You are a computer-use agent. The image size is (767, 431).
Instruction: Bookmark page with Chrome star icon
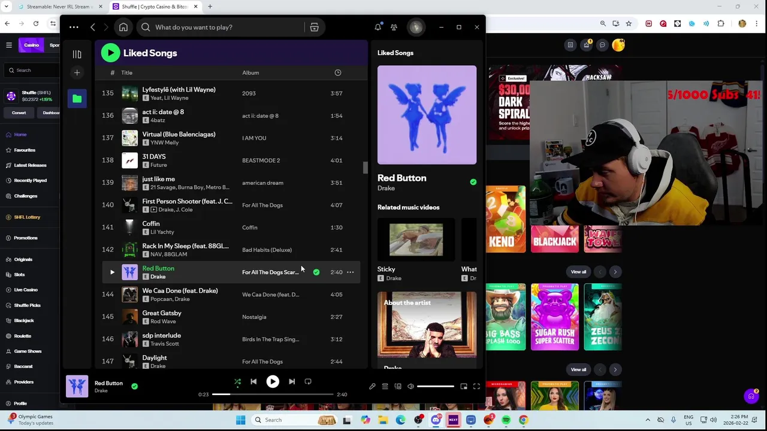coord(629,23)
